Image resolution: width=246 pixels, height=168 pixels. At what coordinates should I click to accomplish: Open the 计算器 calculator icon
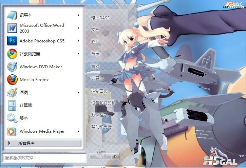[x=12, y=106]
